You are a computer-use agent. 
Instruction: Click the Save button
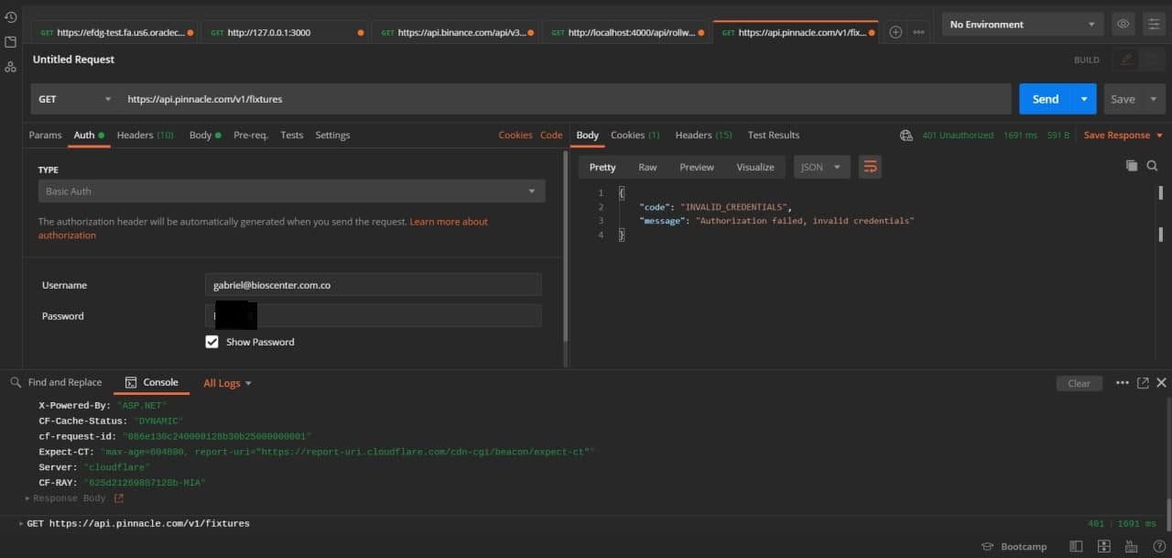1123,99
